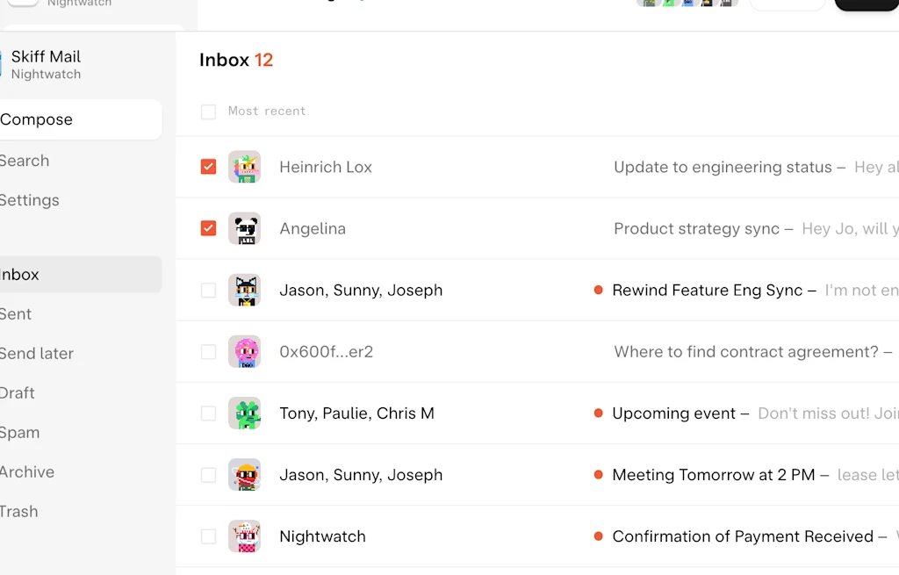Screen dimensions: 899x575
Task: Click the Compose button
Action: (81, 119)
